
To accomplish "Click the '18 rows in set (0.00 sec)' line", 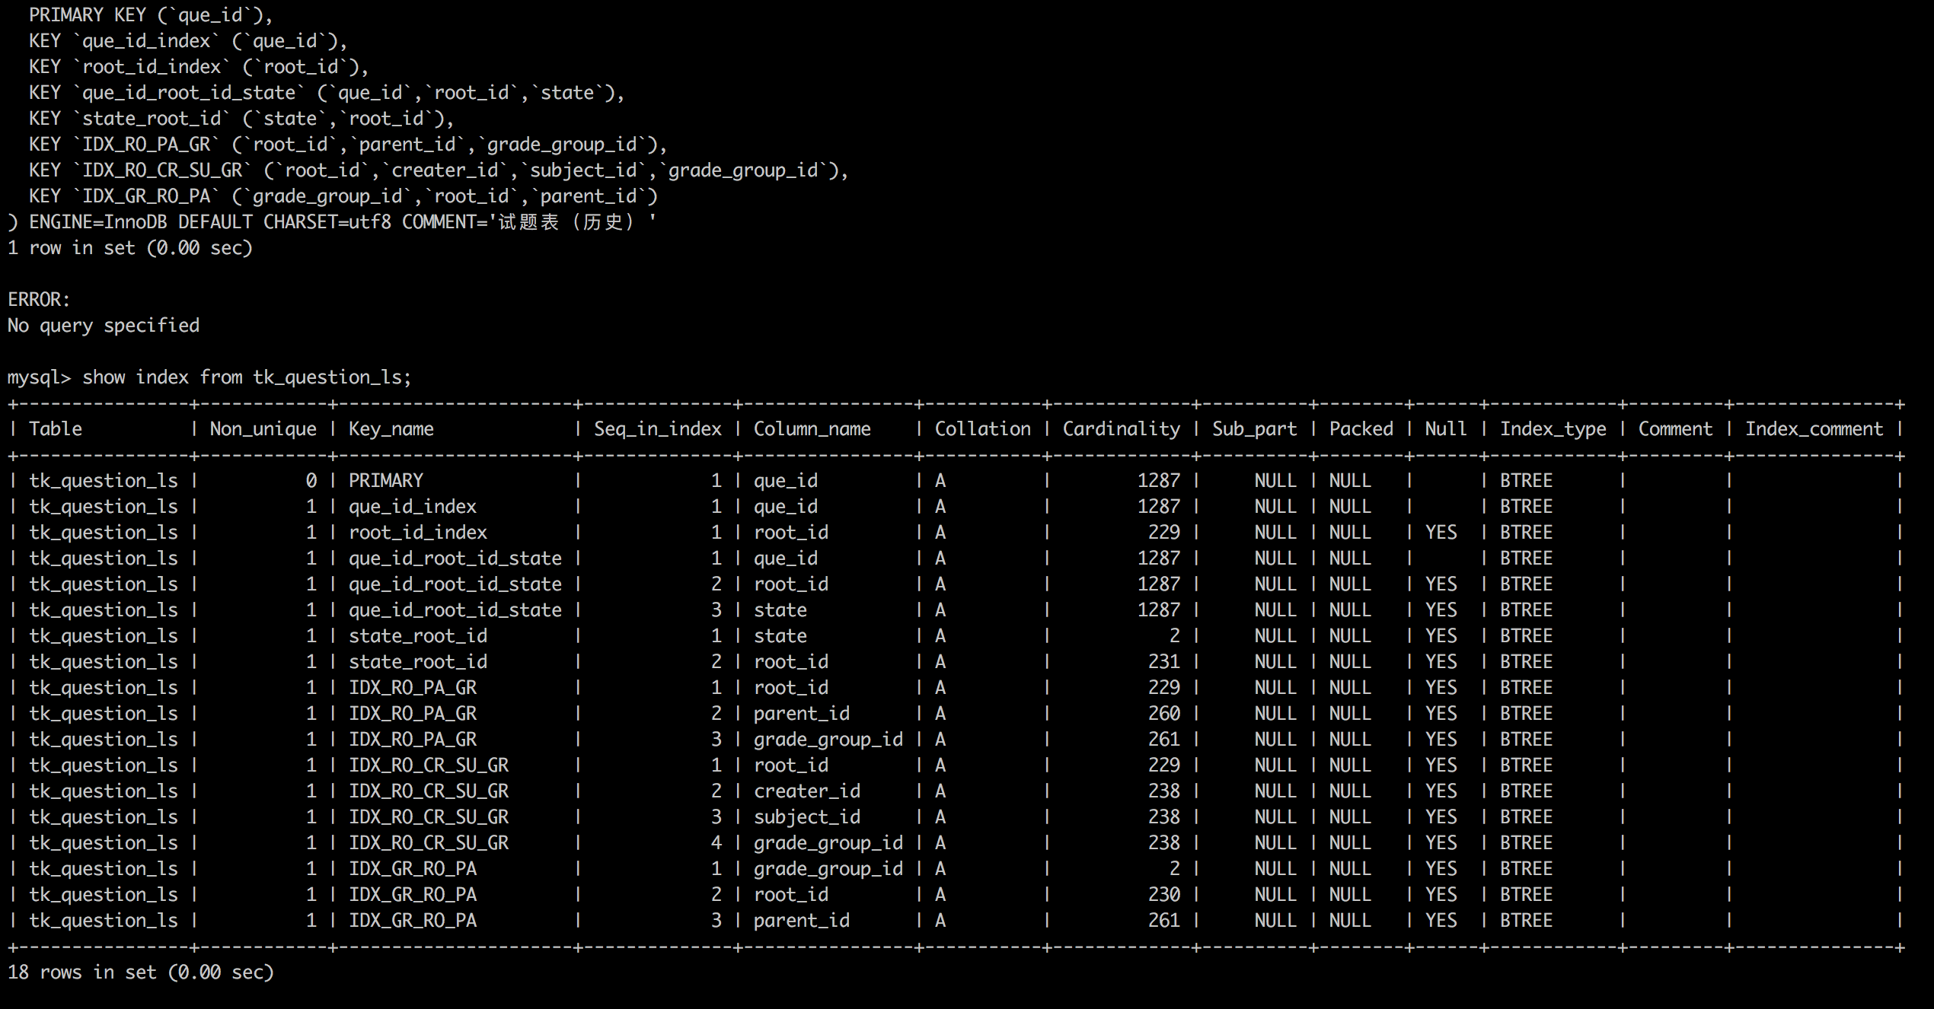I will pos(140,972).
